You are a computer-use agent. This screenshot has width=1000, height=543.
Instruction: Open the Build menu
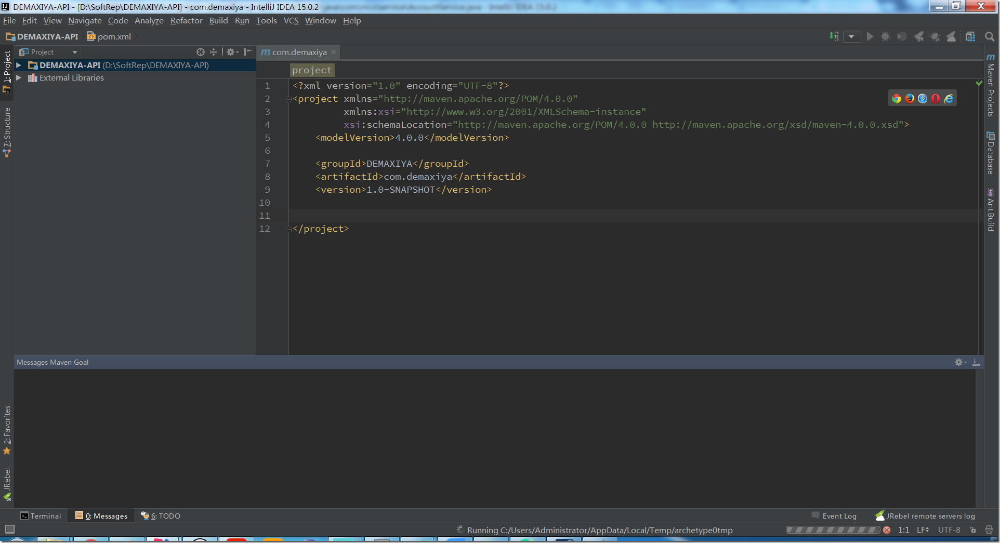pyautogui.click(x=218, y=20)
